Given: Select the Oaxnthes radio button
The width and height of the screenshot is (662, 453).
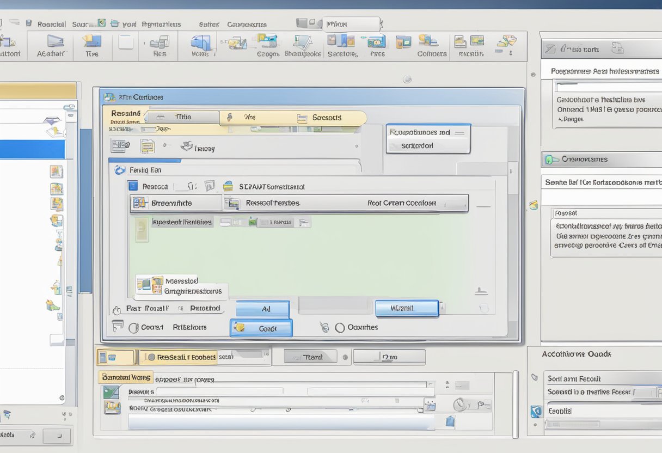Looking at the screenshot, I should [340, 327].
